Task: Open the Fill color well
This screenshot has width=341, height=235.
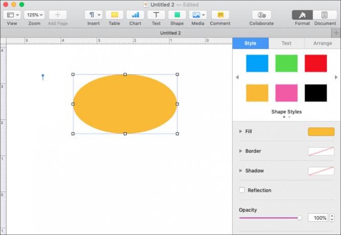Action: click(x=321, y=132)
